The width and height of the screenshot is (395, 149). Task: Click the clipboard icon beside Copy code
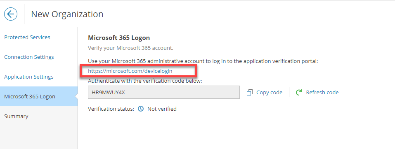click(x=249, y=93)
